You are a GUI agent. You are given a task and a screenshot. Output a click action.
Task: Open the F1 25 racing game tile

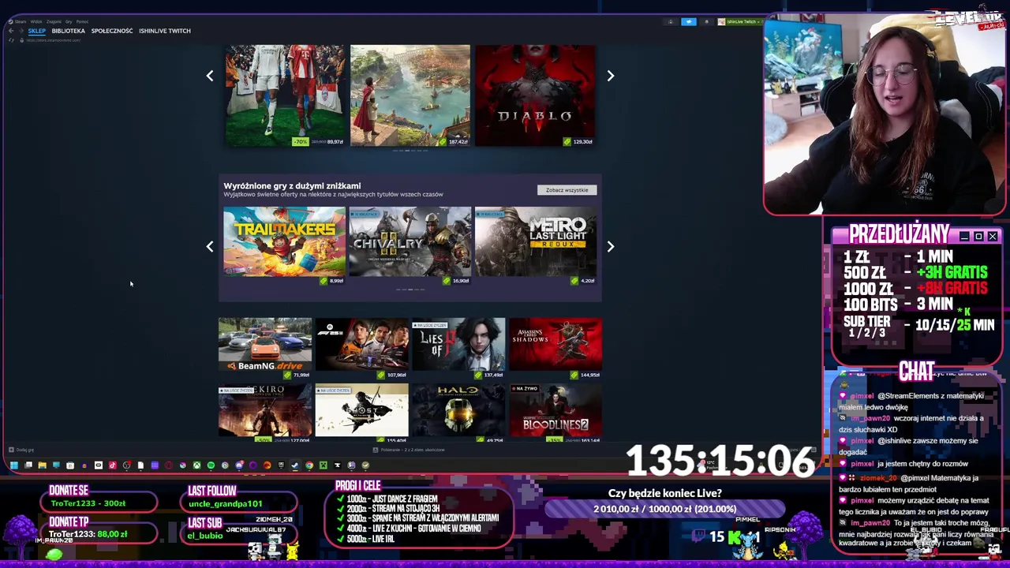[x=361, y=348]
